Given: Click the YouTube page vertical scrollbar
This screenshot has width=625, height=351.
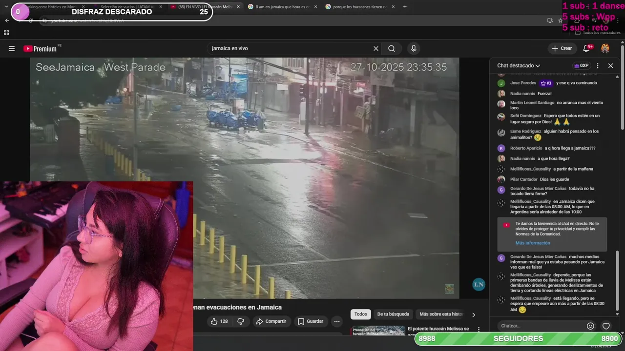Looking at the screenshot, I should [622, 88].
